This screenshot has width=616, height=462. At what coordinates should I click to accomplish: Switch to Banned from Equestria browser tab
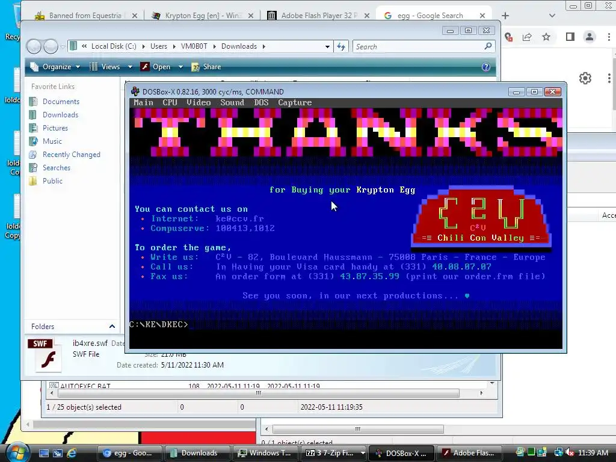coord(85,15)
